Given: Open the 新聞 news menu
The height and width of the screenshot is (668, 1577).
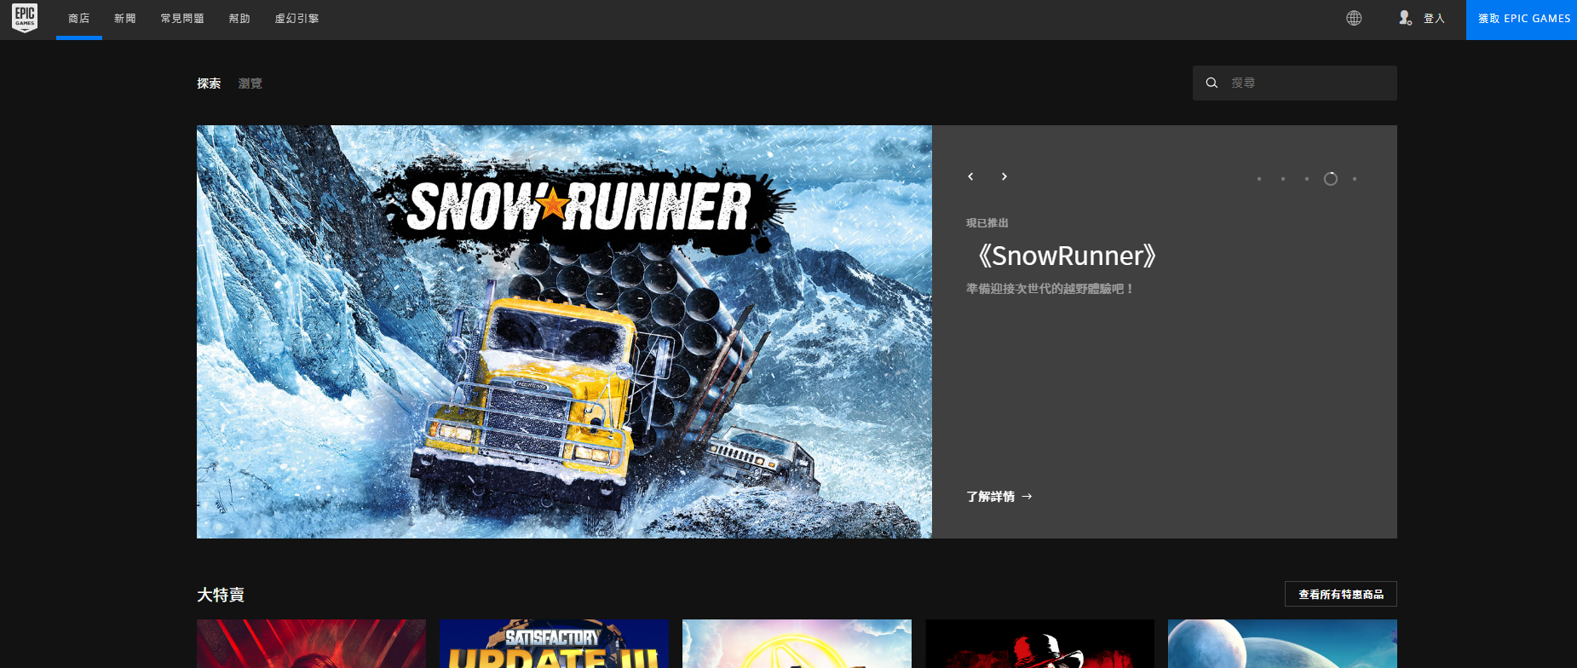Looking at the screenshot, I should pos(125,19).
